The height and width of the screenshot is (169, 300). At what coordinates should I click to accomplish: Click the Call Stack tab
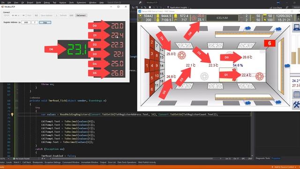point(27,162)
